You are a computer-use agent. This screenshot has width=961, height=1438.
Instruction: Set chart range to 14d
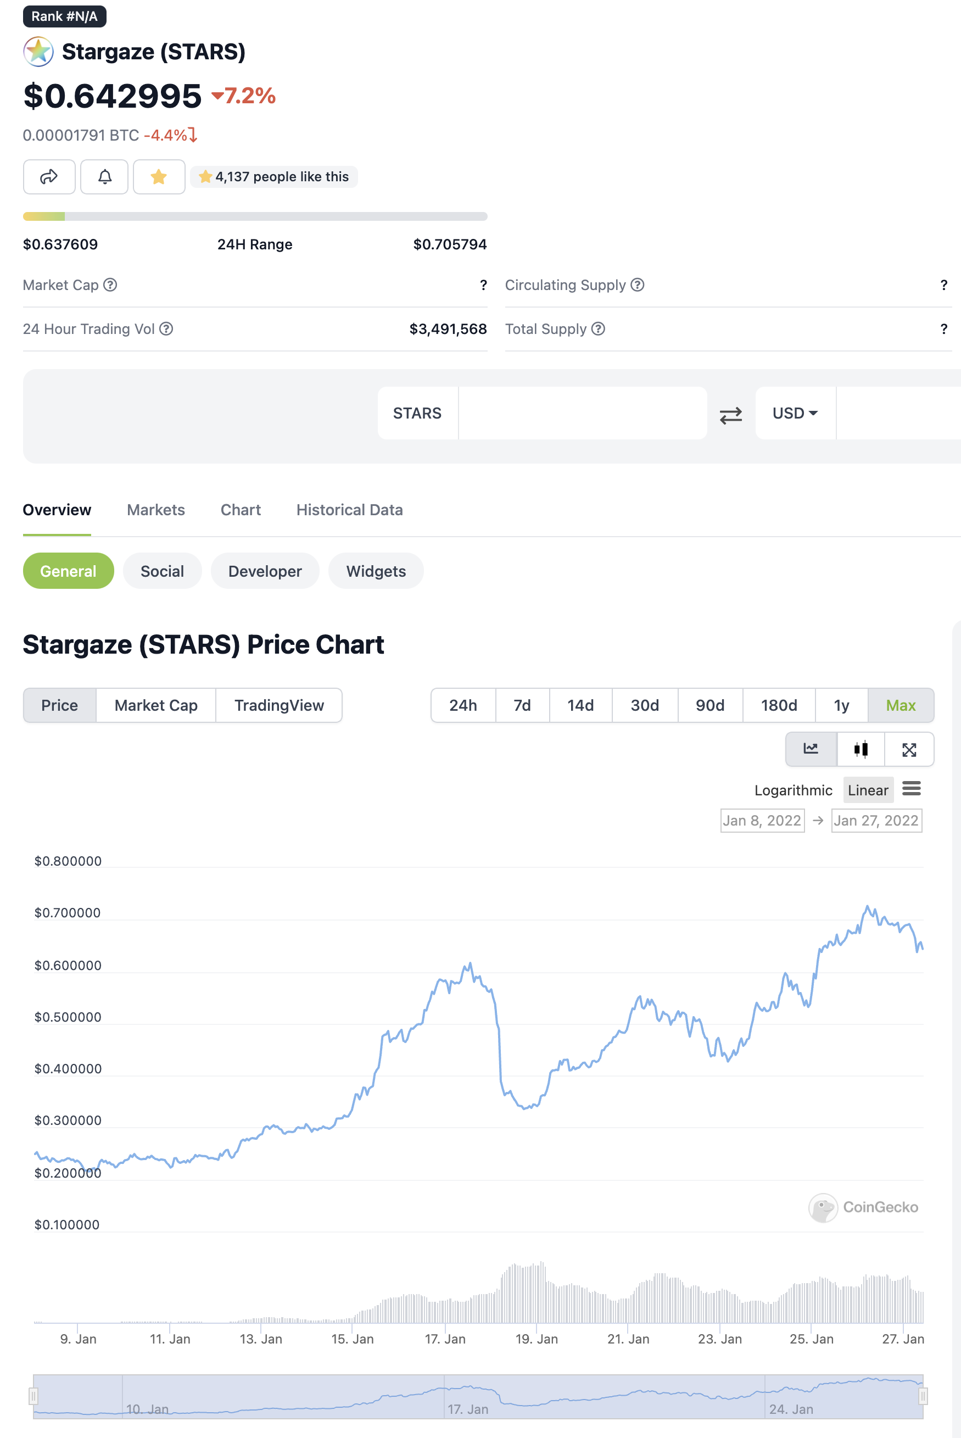point(580,705)
